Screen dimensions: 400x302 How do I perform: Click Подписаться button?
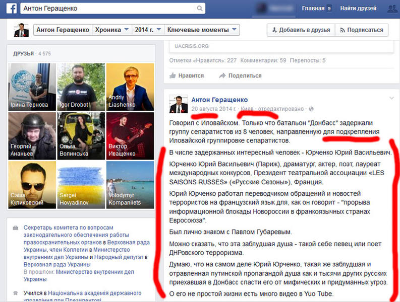[x=362, y=30]
